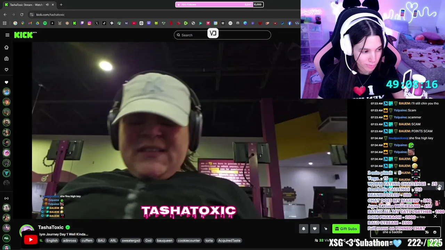Screen dimensions: 445x250
Task: Open the teal V avatar channel in sidebar
Action: [x=6, y=173]
